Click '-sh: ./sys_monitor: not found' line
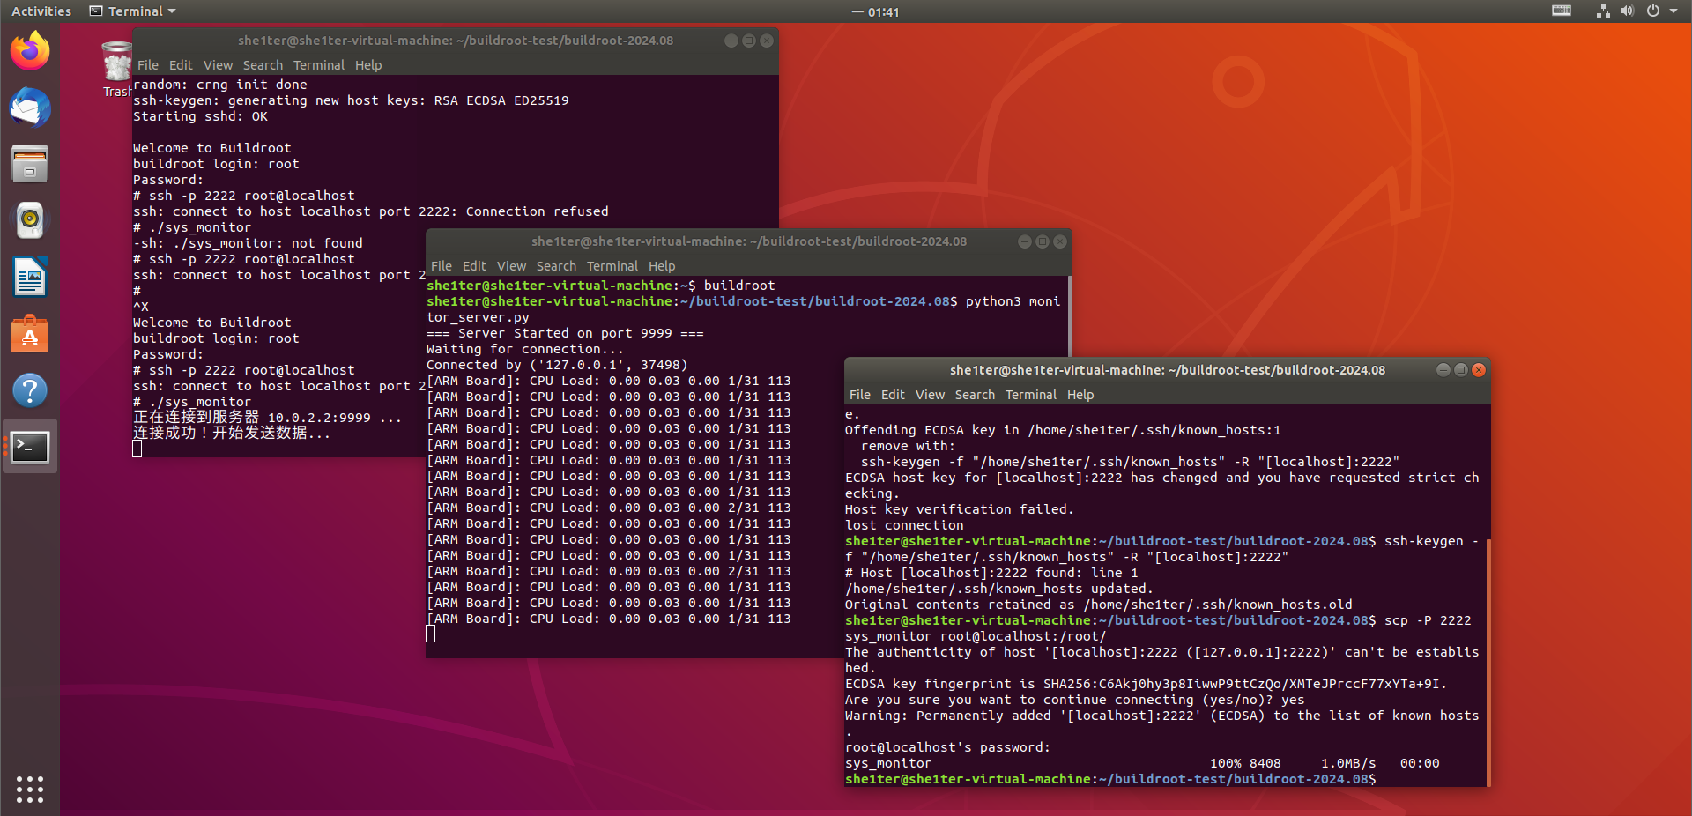1692x816 pixels. coord(248,243)
